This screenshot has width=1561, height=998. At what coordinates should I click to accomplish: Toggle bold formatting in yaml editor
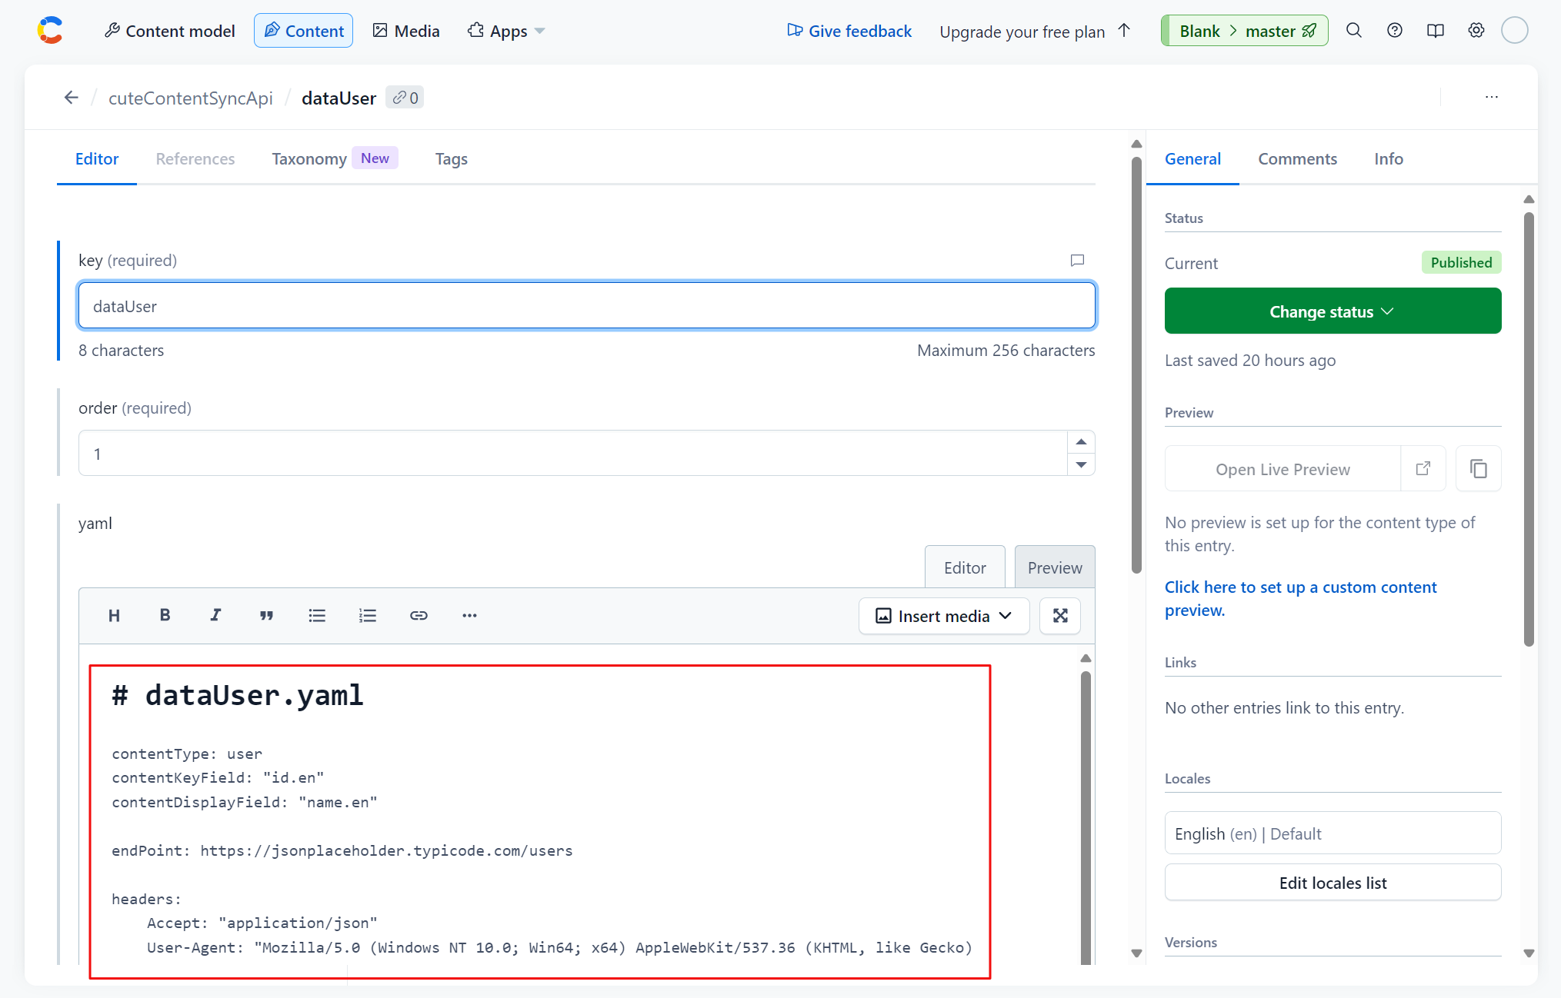[165, 615]
